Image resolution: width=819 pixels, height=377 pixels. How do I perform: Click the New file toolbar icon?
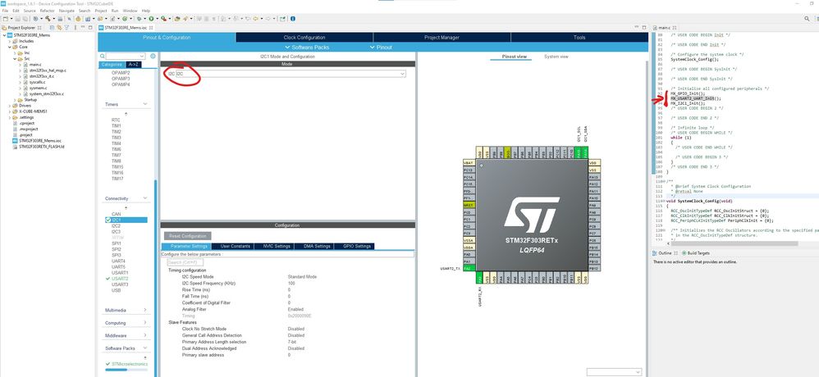tap(5, 19)
